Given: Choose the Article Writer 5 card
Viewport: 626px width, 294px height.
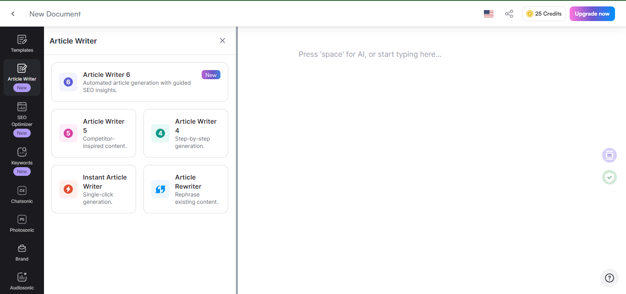Looking at the screenshot, I should (93, 133).
